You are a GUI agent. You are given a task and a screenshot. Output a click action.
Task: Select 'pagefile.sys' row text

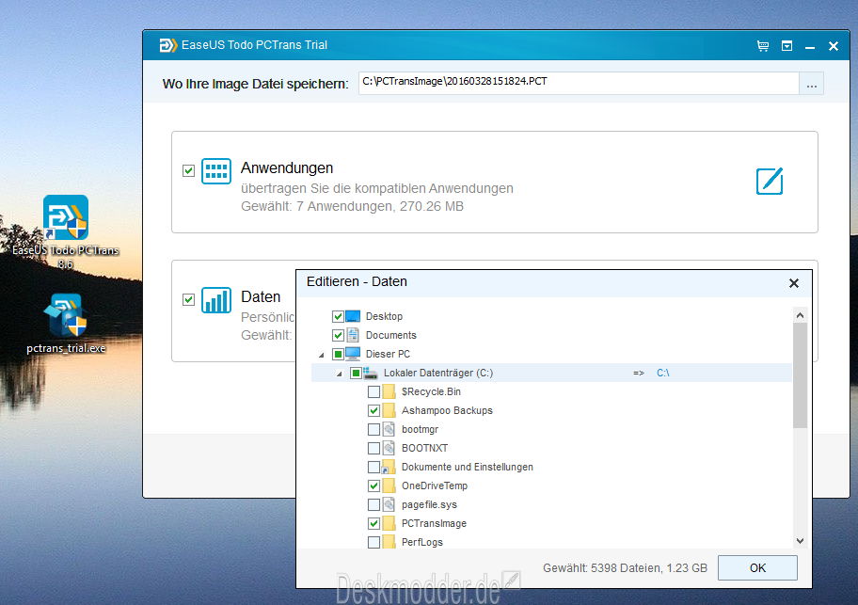pyautogui.click(x=429, y=504)
